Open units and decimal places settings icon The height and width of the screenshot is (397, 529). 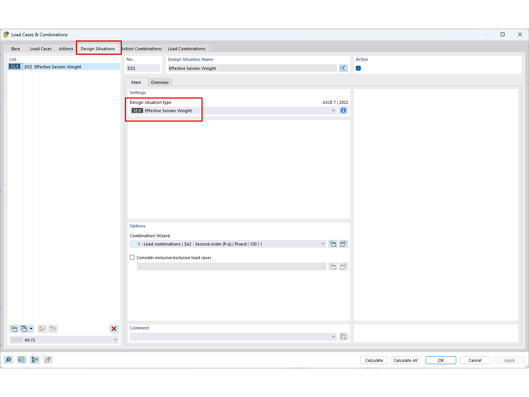[x=22, y=360]
